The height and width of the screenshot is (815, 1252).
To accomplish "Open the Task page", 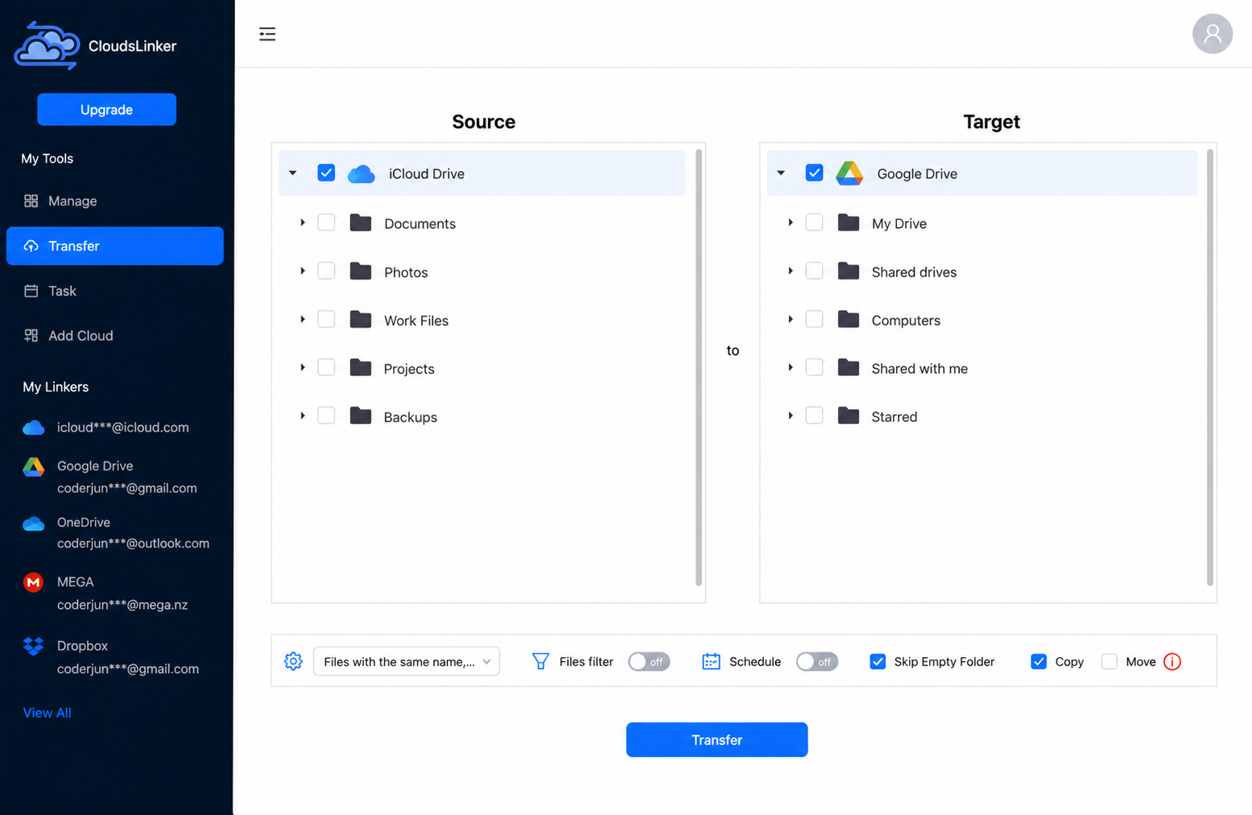I will 114,291.
